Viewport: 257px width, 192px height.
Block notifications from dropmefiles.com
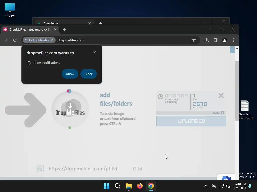click(x=89, y=74)
